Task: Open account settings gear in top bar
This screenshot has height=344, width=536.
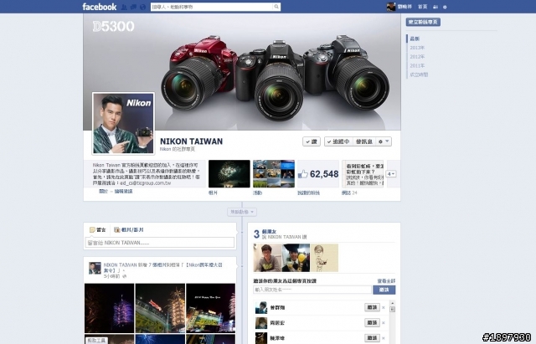Action: (445, 7)
